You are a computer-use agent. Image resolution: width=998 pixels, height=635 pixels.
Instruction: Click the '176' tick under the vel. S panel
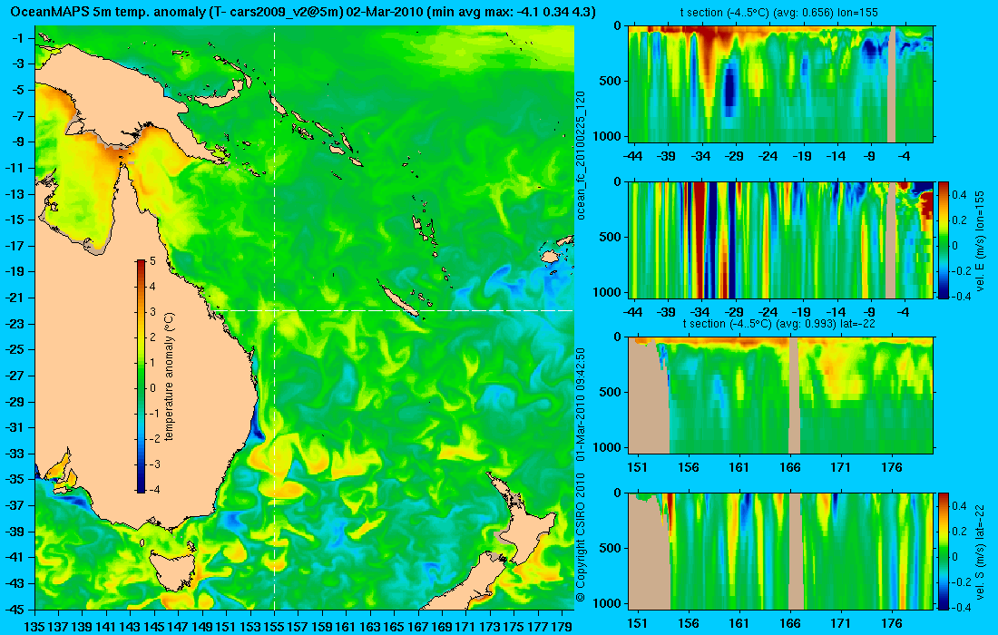pos(891,623)
